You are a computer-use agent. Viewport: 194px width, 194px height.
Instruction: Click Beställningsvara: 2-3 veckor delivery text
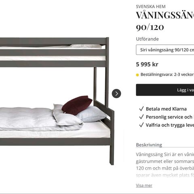[167, 74]
